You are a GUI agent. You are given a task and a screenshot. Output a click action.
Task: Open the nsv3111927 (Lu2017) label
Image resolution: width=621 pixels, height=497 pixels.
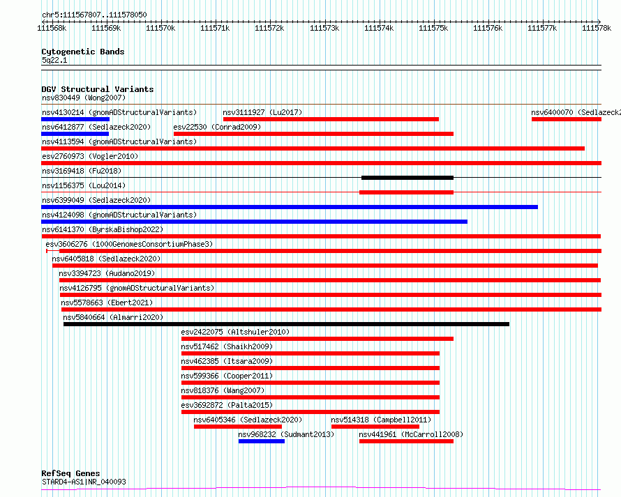(262, 112)
